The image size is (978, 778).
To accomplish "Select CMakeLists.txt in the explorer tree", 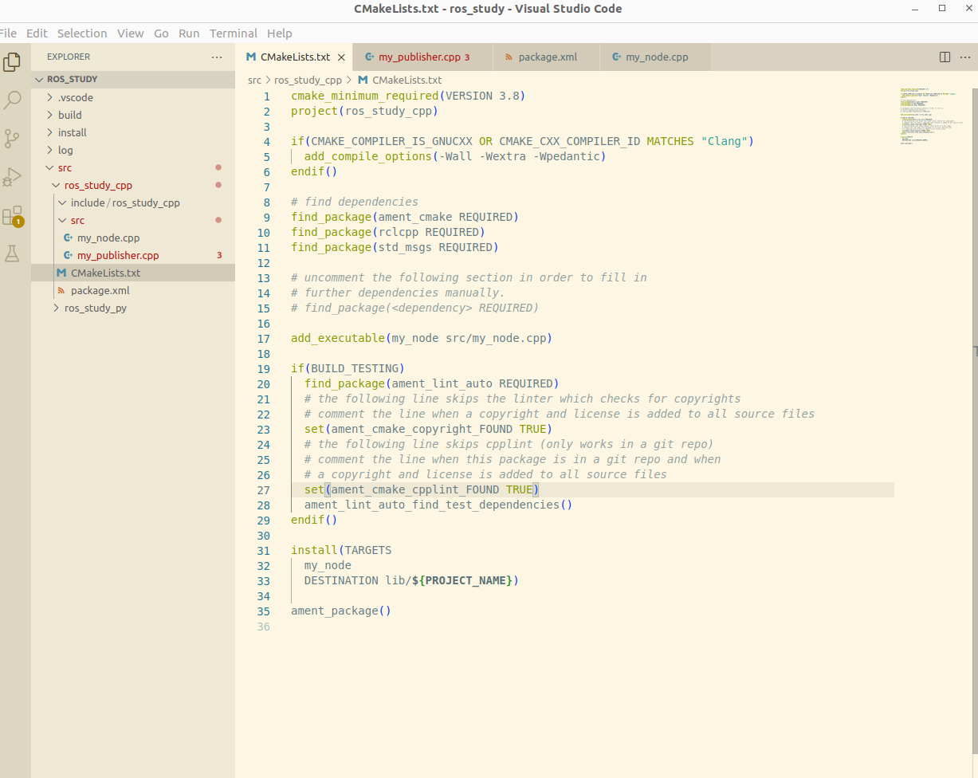I will 133,273.
